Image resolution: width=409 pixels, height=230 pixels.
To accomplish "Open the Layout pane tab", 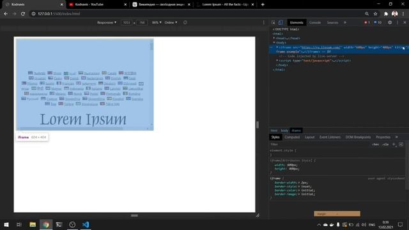I will 309,137.
